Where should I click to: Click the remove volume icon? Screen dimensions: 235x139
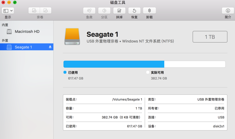click(x=45, y=11)
